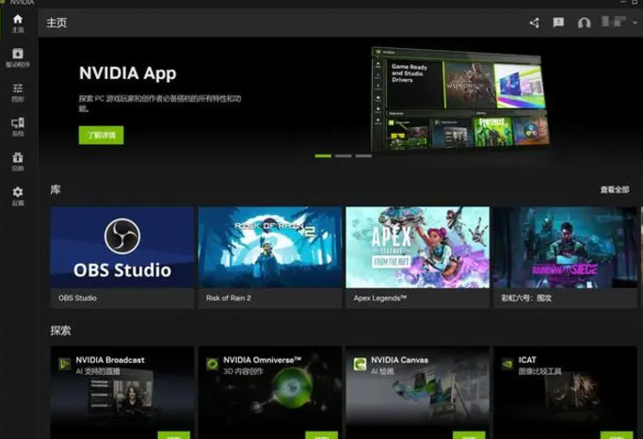Image resolution: width=643 pixels, height=439 pixels.
Task: Click the user avatar icon
Action: (584, 23)
